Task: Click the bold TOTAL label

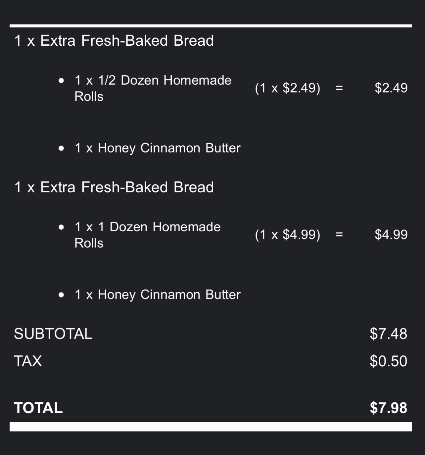Action: coord(38,408)
